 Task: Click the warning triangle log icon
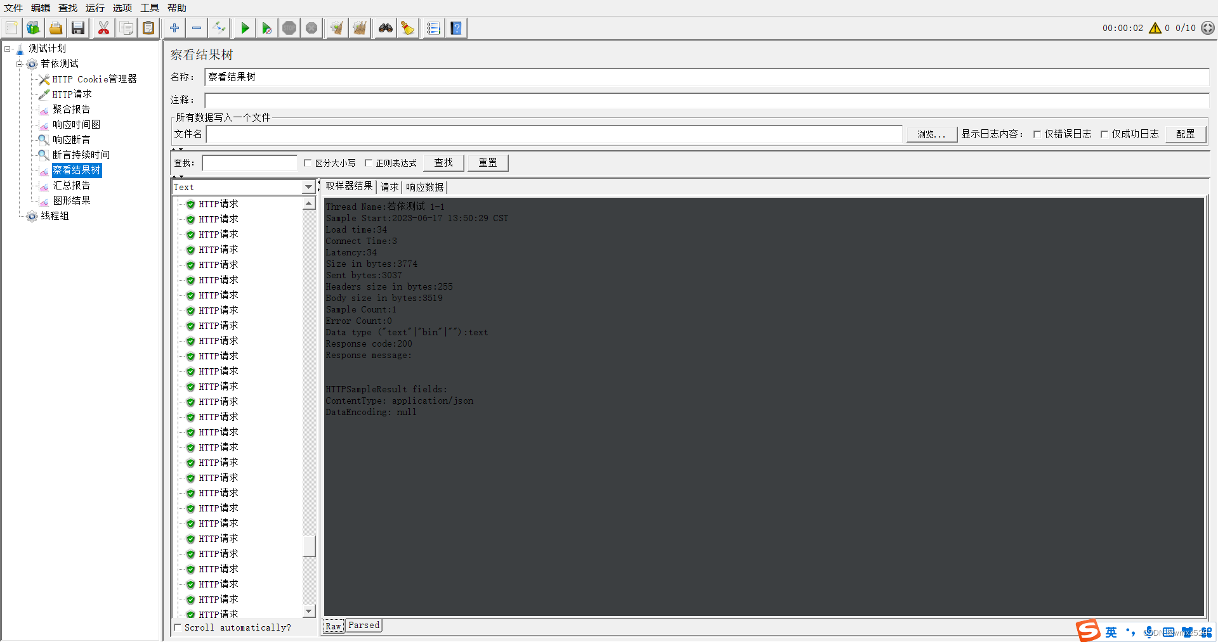pyautogui.click(x=1155, y=28)
